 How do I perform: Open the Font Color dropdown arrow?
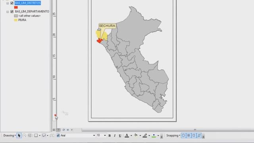point(131,135)
